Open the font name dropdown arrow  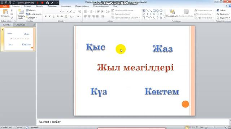(x=60, y=11)
